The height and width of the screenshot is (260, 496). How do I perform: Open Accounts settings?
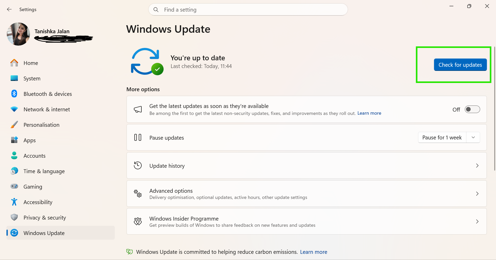[x=60, y=156]
